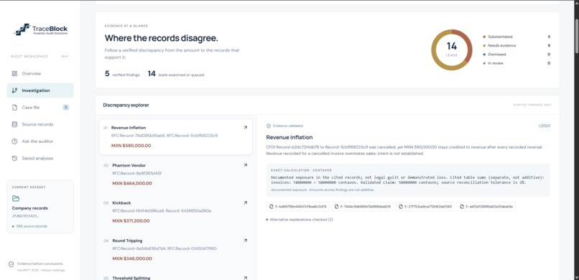
Task: Select the Kickback finding
Action: pyautogui.click(x=176, y=212)
